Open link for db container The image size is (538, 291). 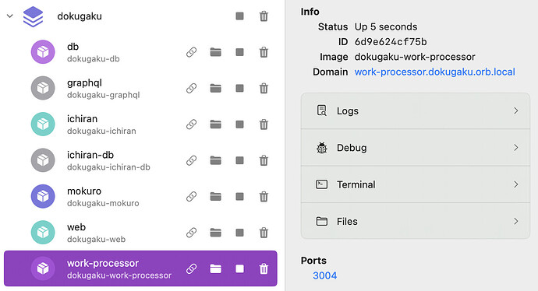(192, 52)
